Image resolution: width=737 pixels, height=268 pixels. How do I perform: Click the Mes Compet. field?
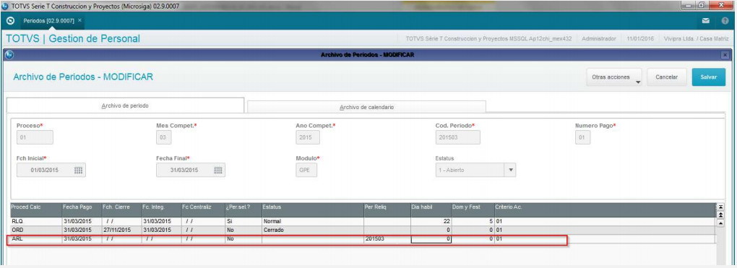tap(164, 137)
